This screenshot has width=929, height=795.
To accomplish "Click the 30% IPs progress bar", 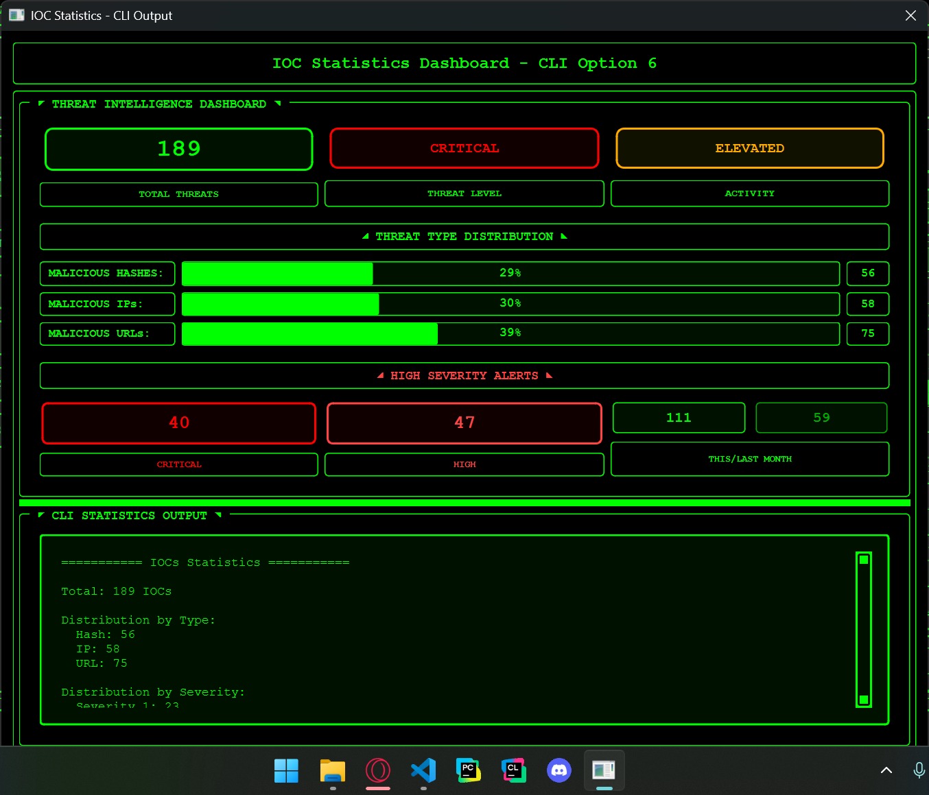I will tap(510, 303).
